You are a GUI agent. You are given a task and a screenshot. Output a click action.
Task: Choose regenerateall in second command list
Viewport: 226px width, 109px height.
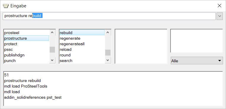click(x=82, y=44)
